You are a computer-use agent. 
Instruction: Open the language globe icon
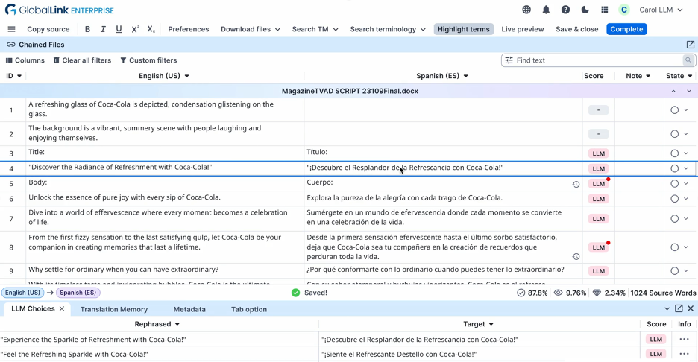click(526, 10)
